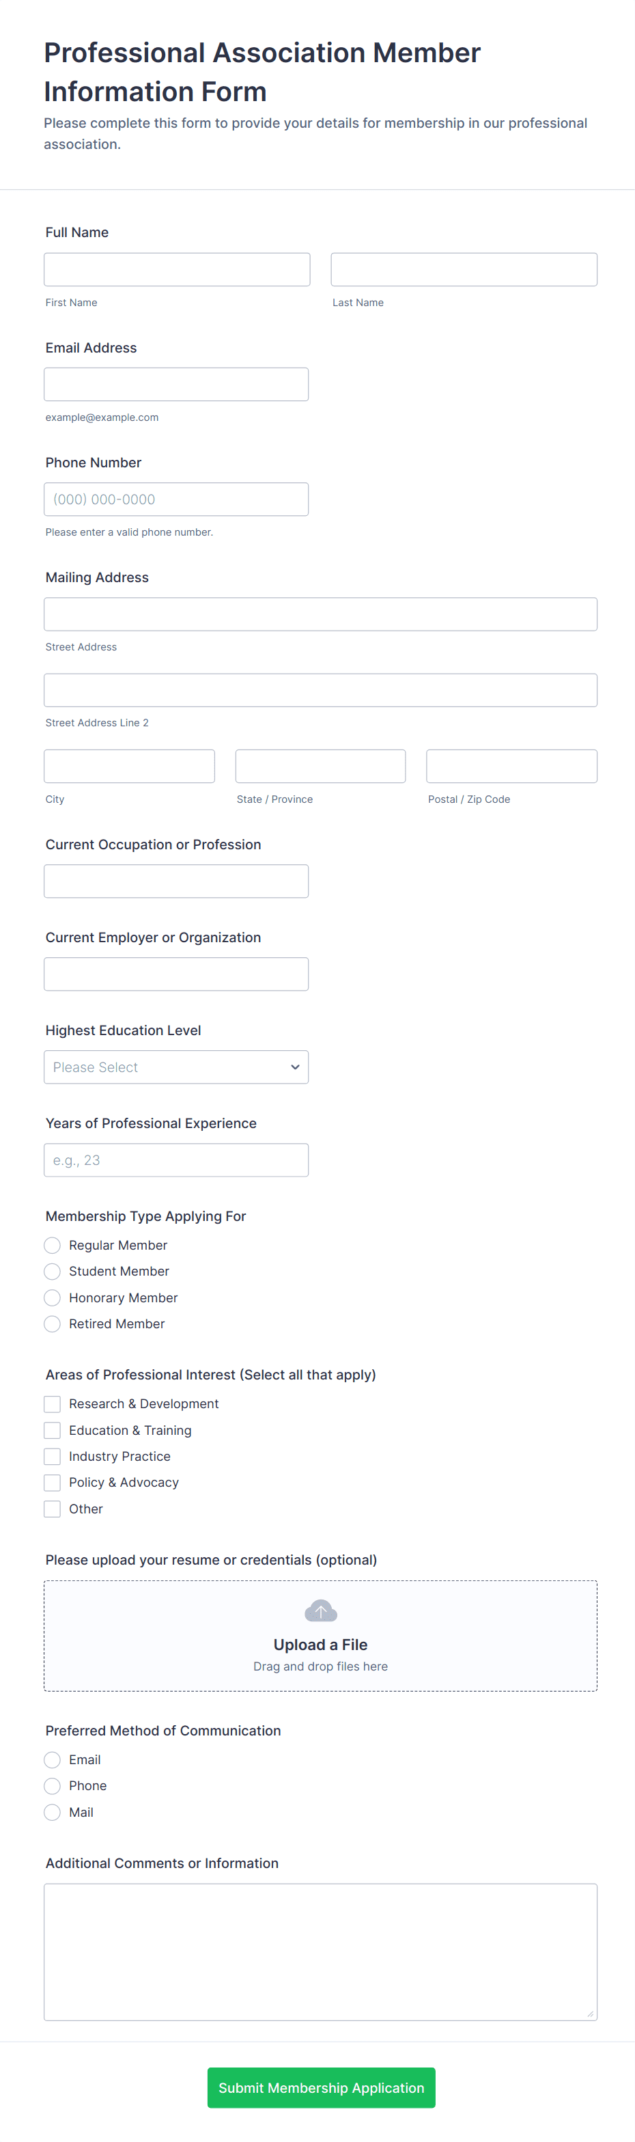Click into the Last Name field

(464, 269)
